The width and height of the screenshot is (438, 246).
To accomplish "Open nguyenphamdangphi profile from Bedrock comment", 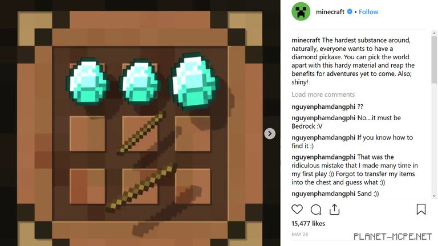I will (323, 118).
